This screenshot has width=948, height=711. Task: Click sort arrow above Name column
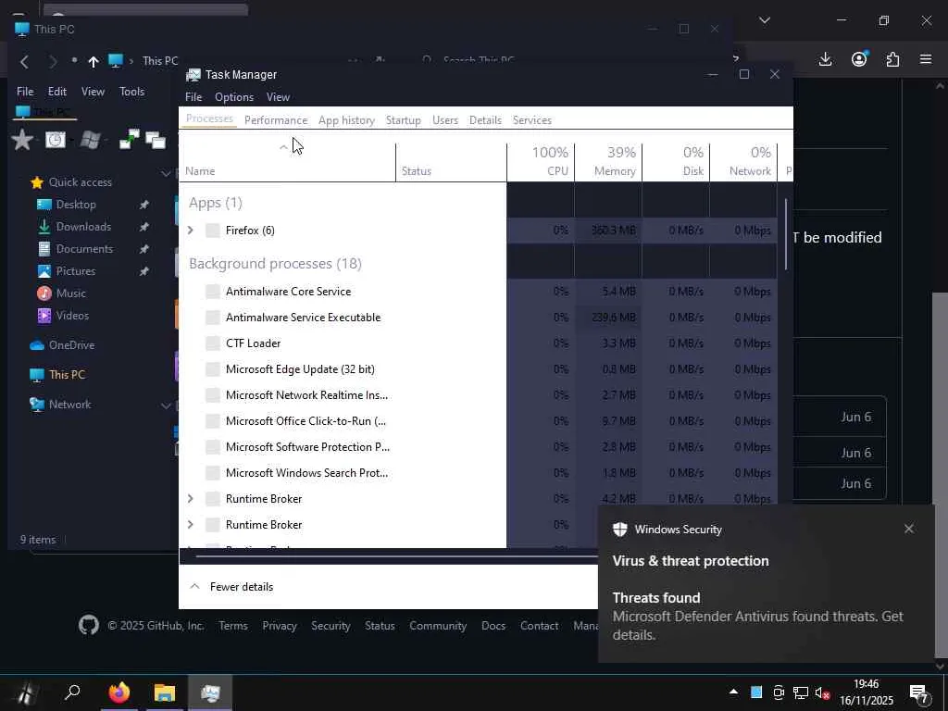[x=283, y=147]
